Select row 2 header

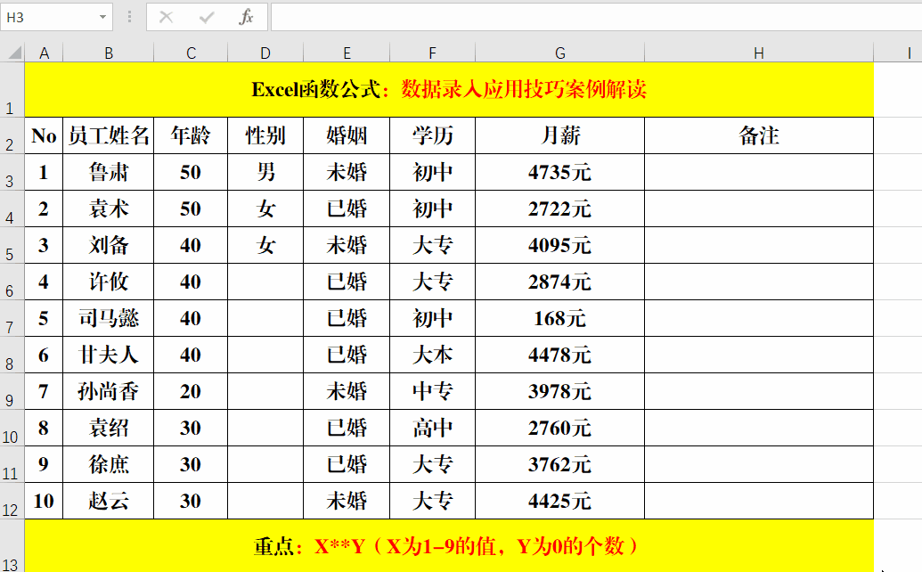click(x=12, y=135)
